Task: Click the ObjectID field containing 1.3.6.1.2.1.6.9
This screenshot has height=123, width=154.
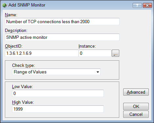Action: [42, 53]
